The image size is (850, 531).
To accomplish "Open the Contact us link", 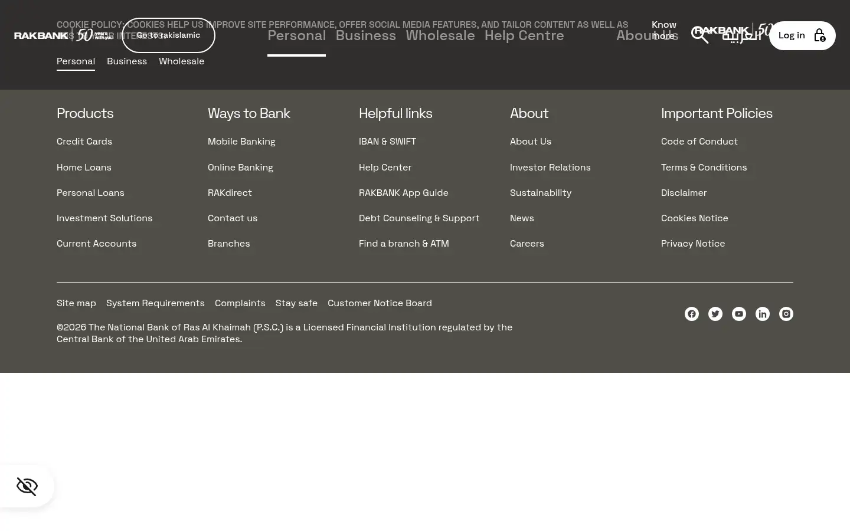I will pyautogui.click(x=233, y=218).
